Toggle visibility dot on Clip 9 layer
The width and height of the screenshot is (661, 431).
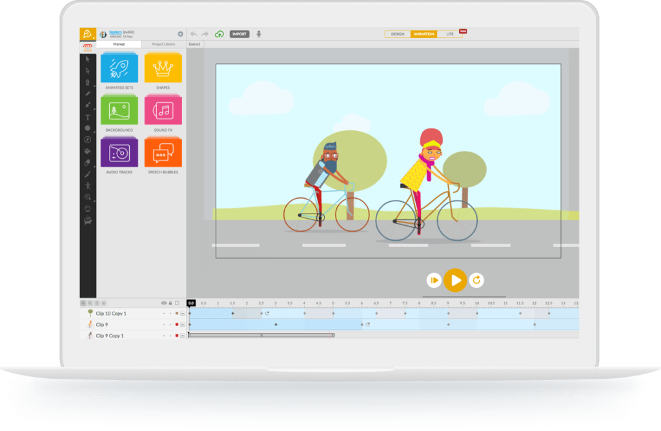pos(164,324)
